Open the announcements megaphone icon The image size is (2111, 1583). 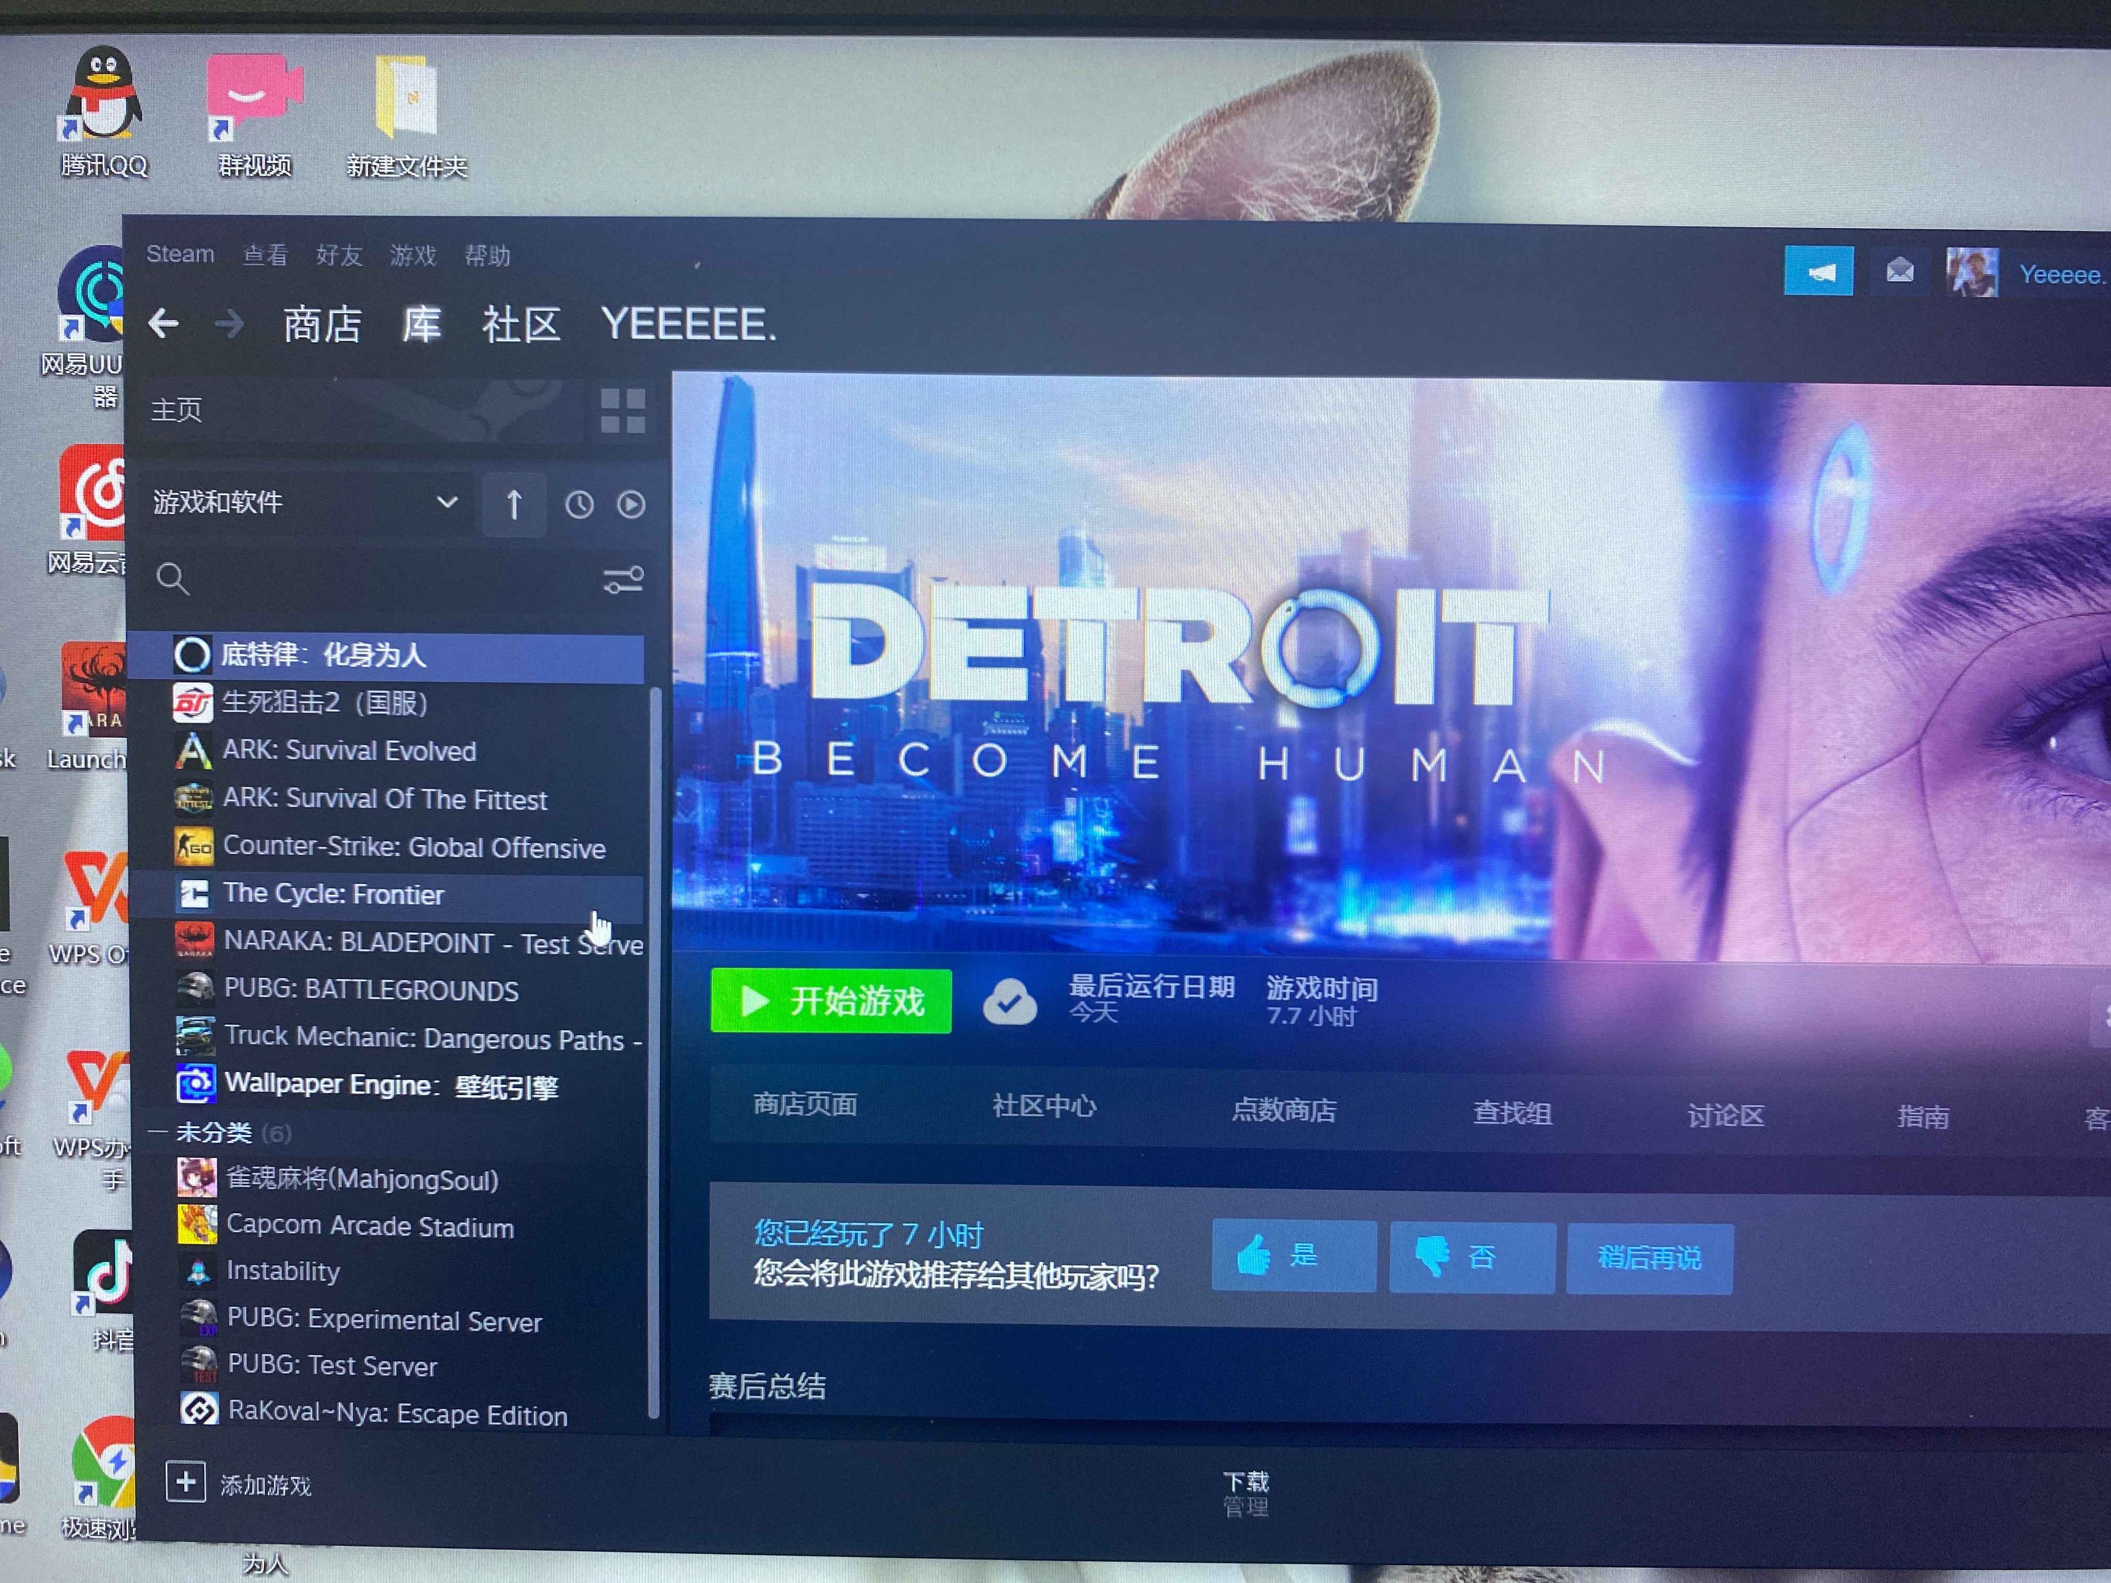click(1818, 272)
